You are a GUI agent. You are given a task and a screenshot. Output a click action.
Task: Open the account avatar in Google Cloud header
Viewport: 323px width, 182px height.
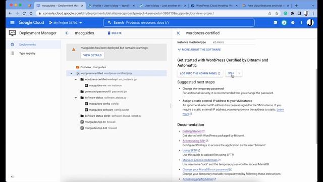(x=310, y=23)
